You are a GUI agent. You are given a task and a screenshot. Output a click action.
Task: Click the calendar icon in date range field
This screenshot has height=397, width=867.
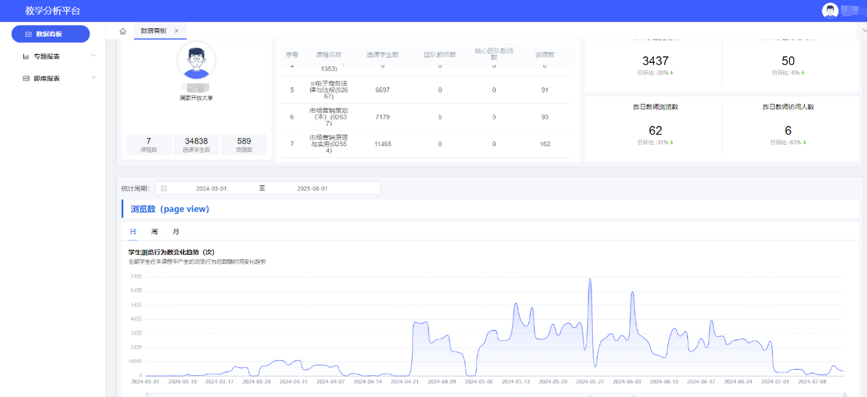(164, 189)
